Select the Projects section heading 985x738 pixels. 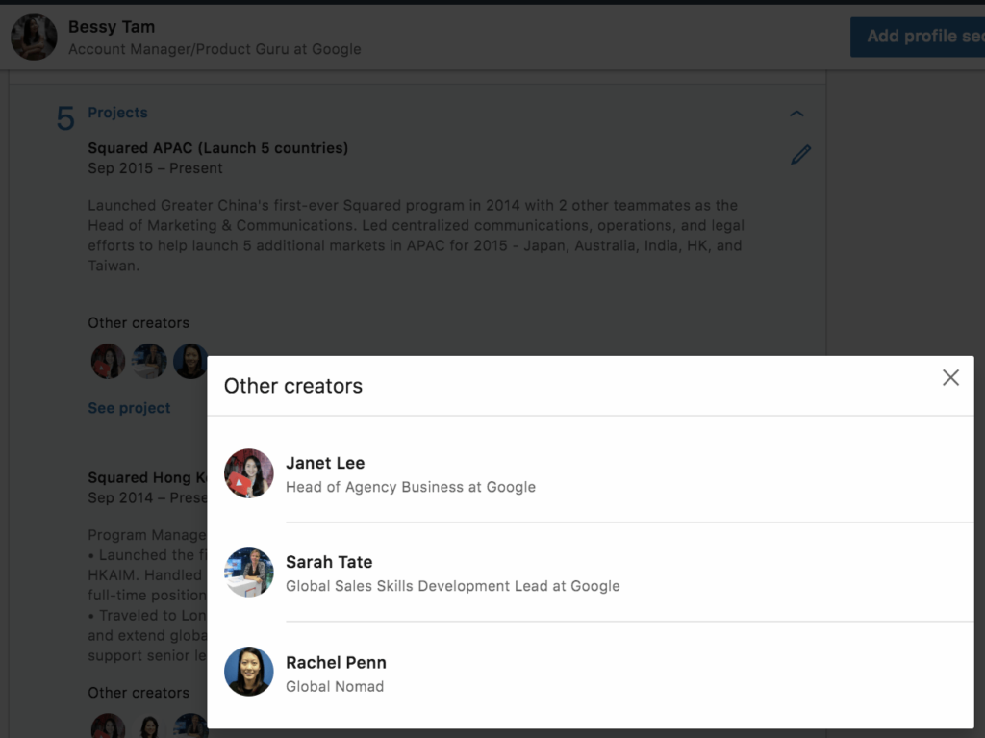coord(117,113)
